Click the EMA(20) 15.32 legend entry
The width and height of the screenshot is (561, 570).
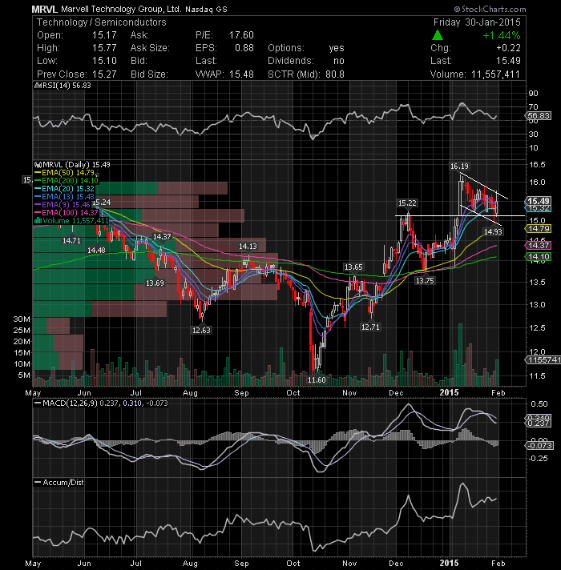coord(65,189)
